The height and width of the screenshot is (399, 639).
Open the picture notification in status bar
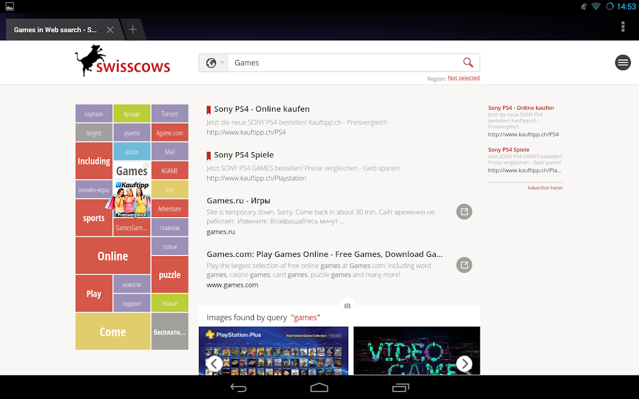(9, 6)
